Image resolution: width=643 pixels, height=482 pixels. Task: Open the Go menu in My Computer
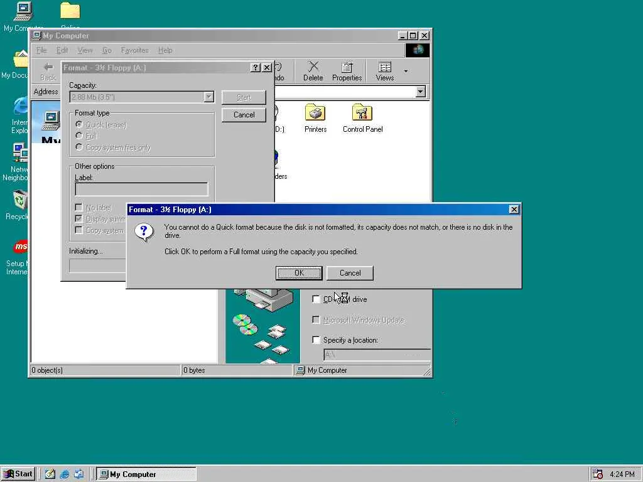point(107,50)
